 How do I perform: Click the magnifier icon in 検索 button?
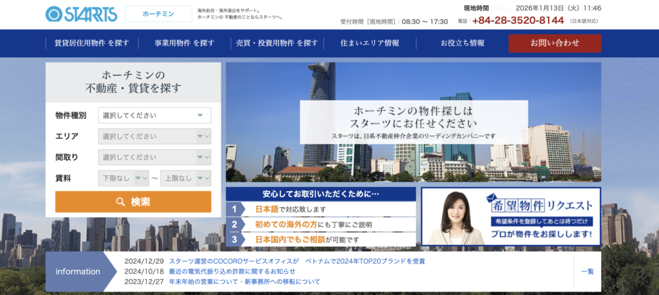point(120,202)
